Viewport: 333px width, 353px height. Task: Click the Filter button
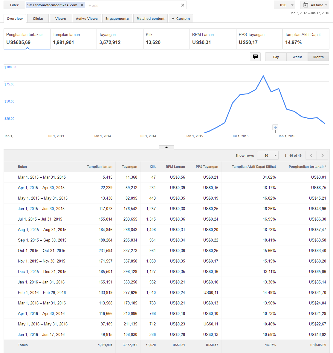pos(14,5)
